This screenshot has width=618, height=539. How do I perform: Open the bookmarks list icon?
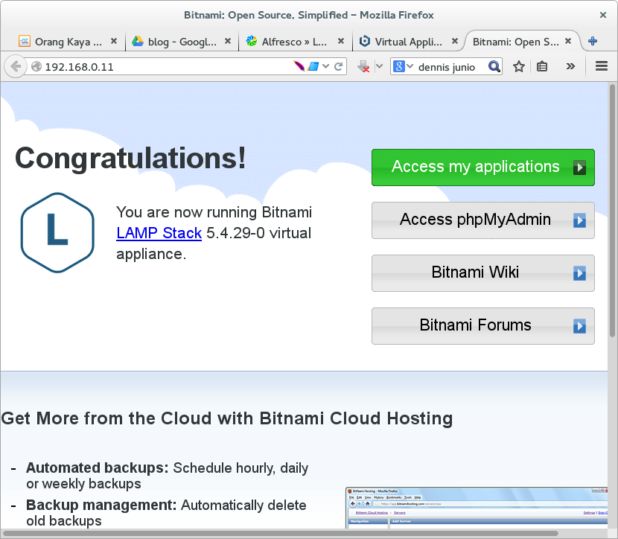(542, 66)
